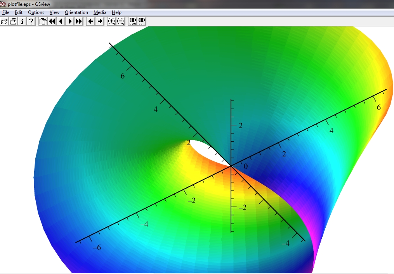Click the origin label 0 on plot
The height and width of the screenshot is (274, 394).
pyautogui.click(x=245, y=166)
